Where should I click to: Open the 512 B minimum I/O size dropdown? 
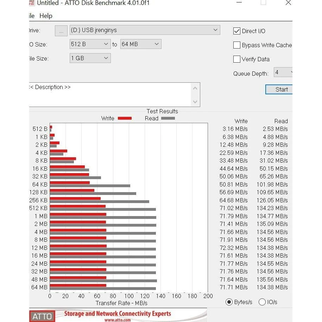[x=90, y=44]
